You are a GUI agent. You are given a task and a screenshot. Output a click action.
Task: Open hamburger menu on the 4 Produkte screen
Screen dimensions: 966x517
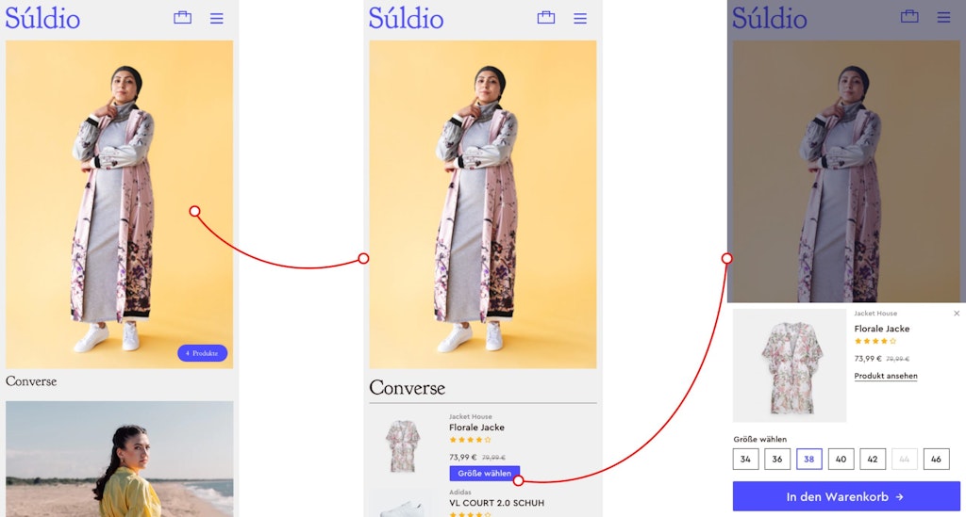[x=216, y=19]
